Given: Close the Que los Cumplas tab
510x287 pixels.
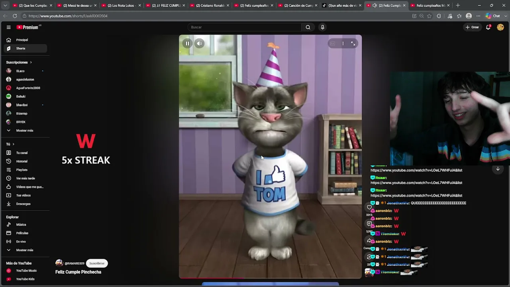Looking at the screenshot, I should (51, 6).
